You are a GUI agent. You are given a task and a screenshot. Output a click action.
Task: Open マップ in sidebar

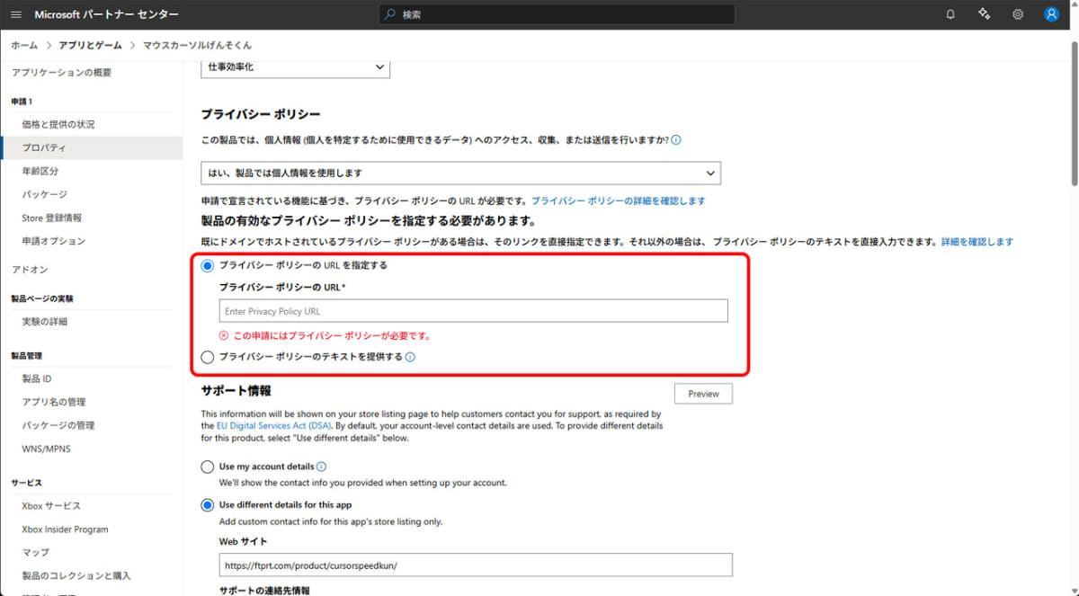35,552
